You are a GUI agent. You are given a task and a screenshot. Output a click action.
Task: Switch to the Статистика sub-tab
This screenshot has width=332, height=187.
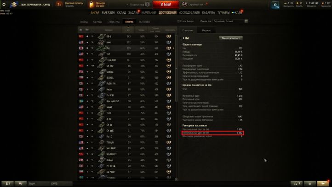click(114, 22)
